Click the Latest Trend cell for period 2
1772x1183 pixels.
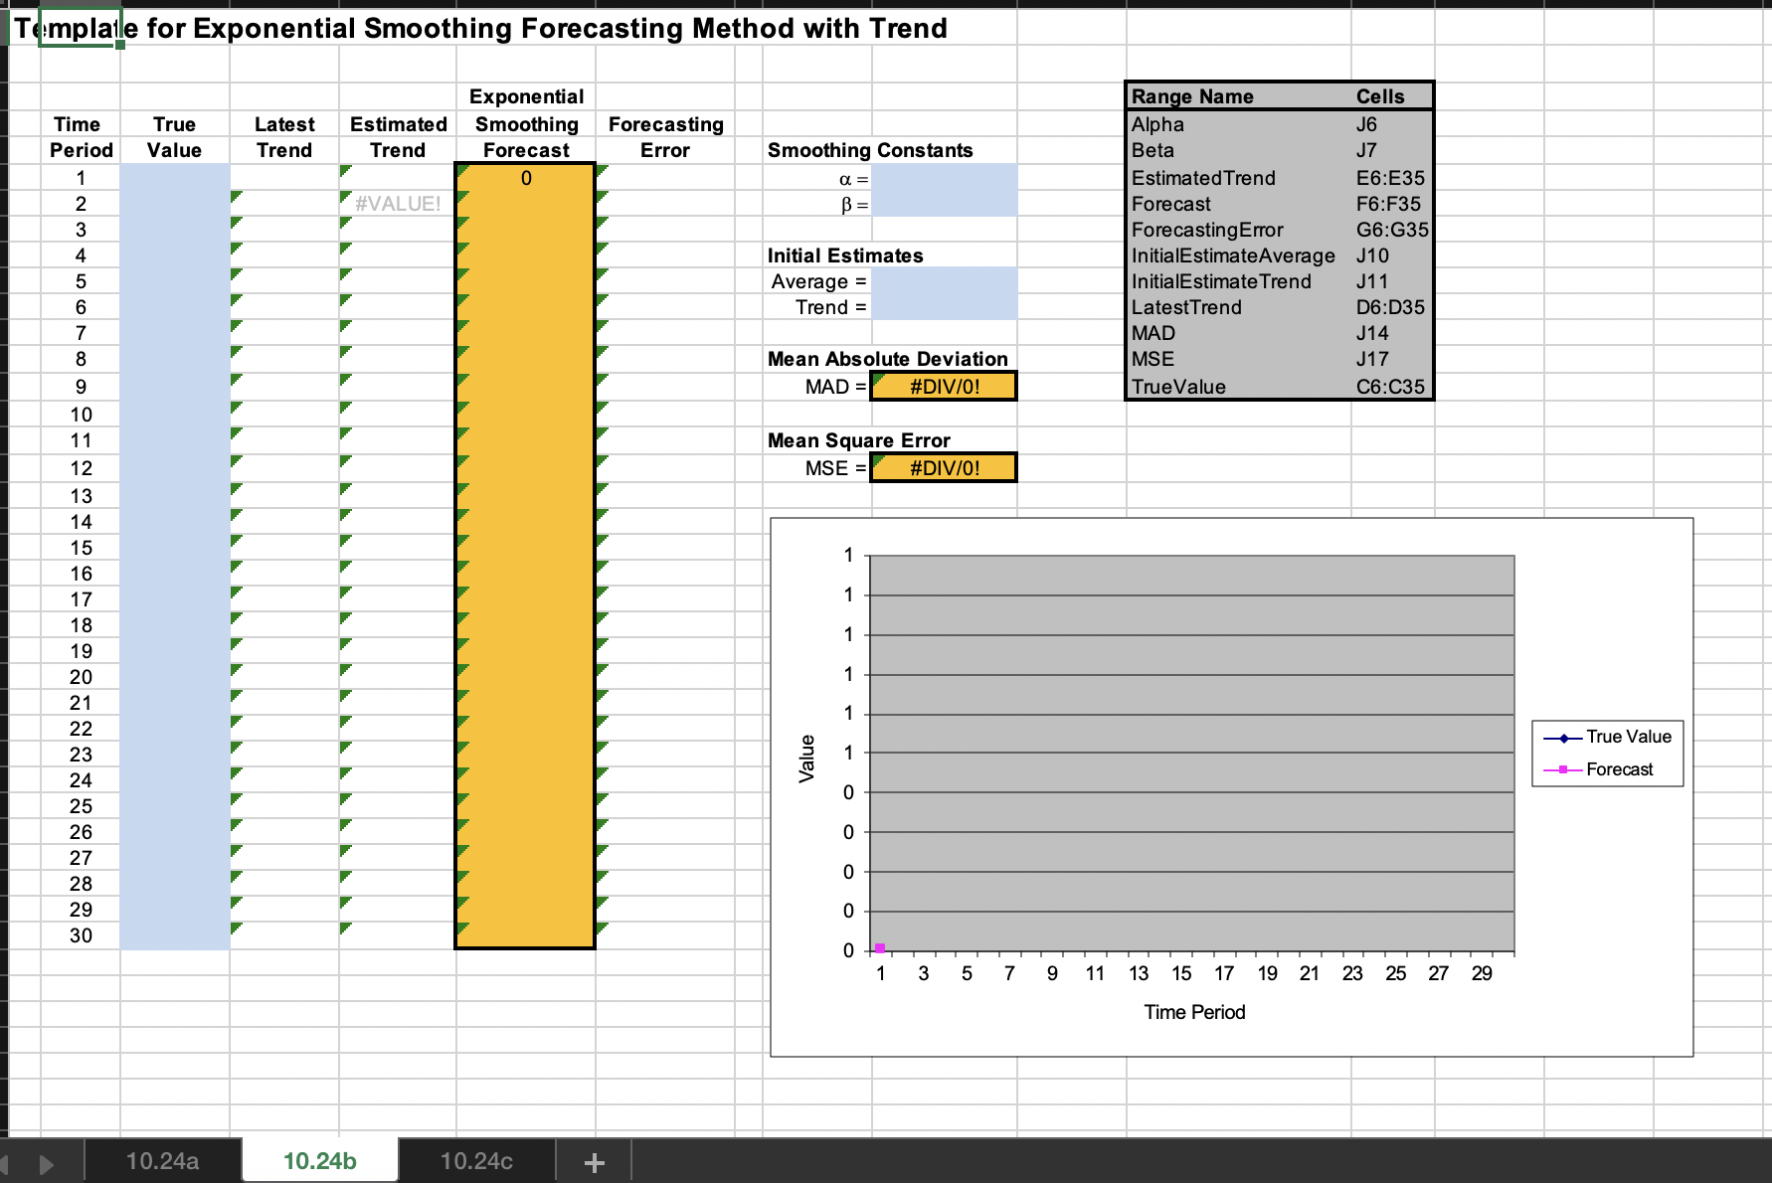(284, 204)
